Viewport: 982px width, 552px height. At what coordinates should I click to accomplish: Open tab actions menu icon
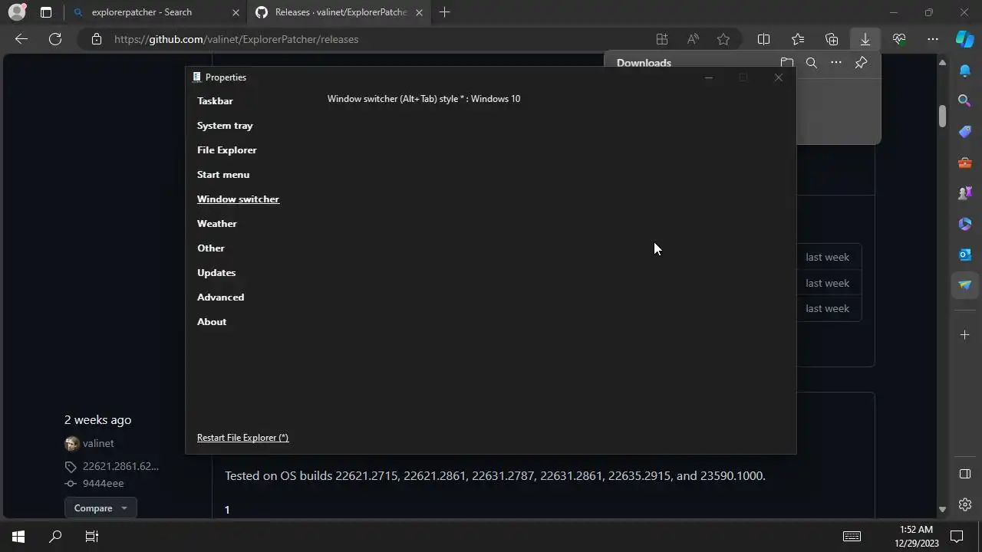[46, 12]
